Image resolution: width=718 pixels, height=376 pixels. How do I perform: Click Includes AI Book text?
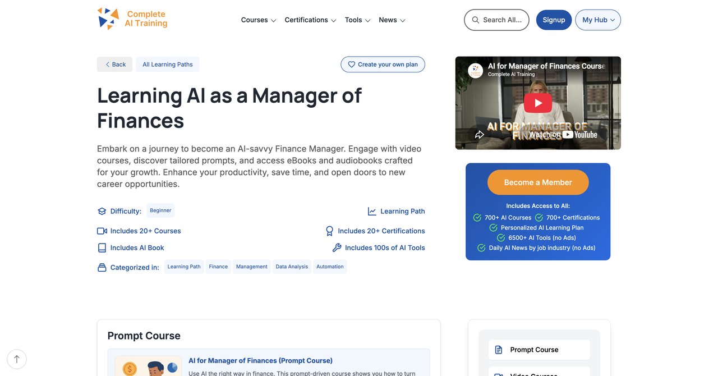[137, 248]
